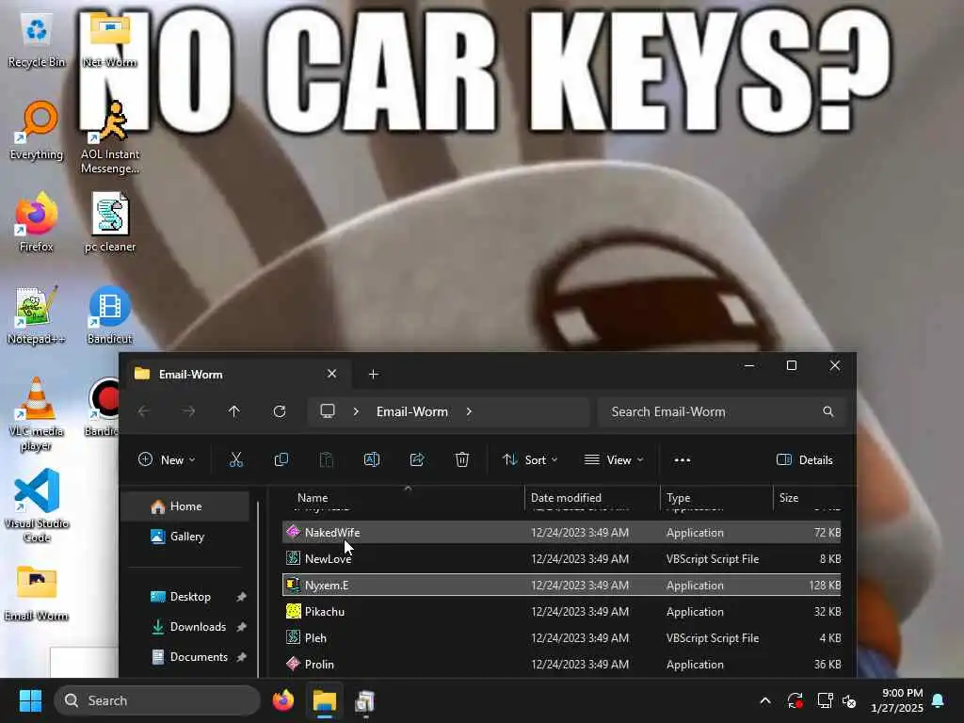Click File Explorer taskbar icon
964x723 pixels.
pyautogui.click(x=325, y=700)
